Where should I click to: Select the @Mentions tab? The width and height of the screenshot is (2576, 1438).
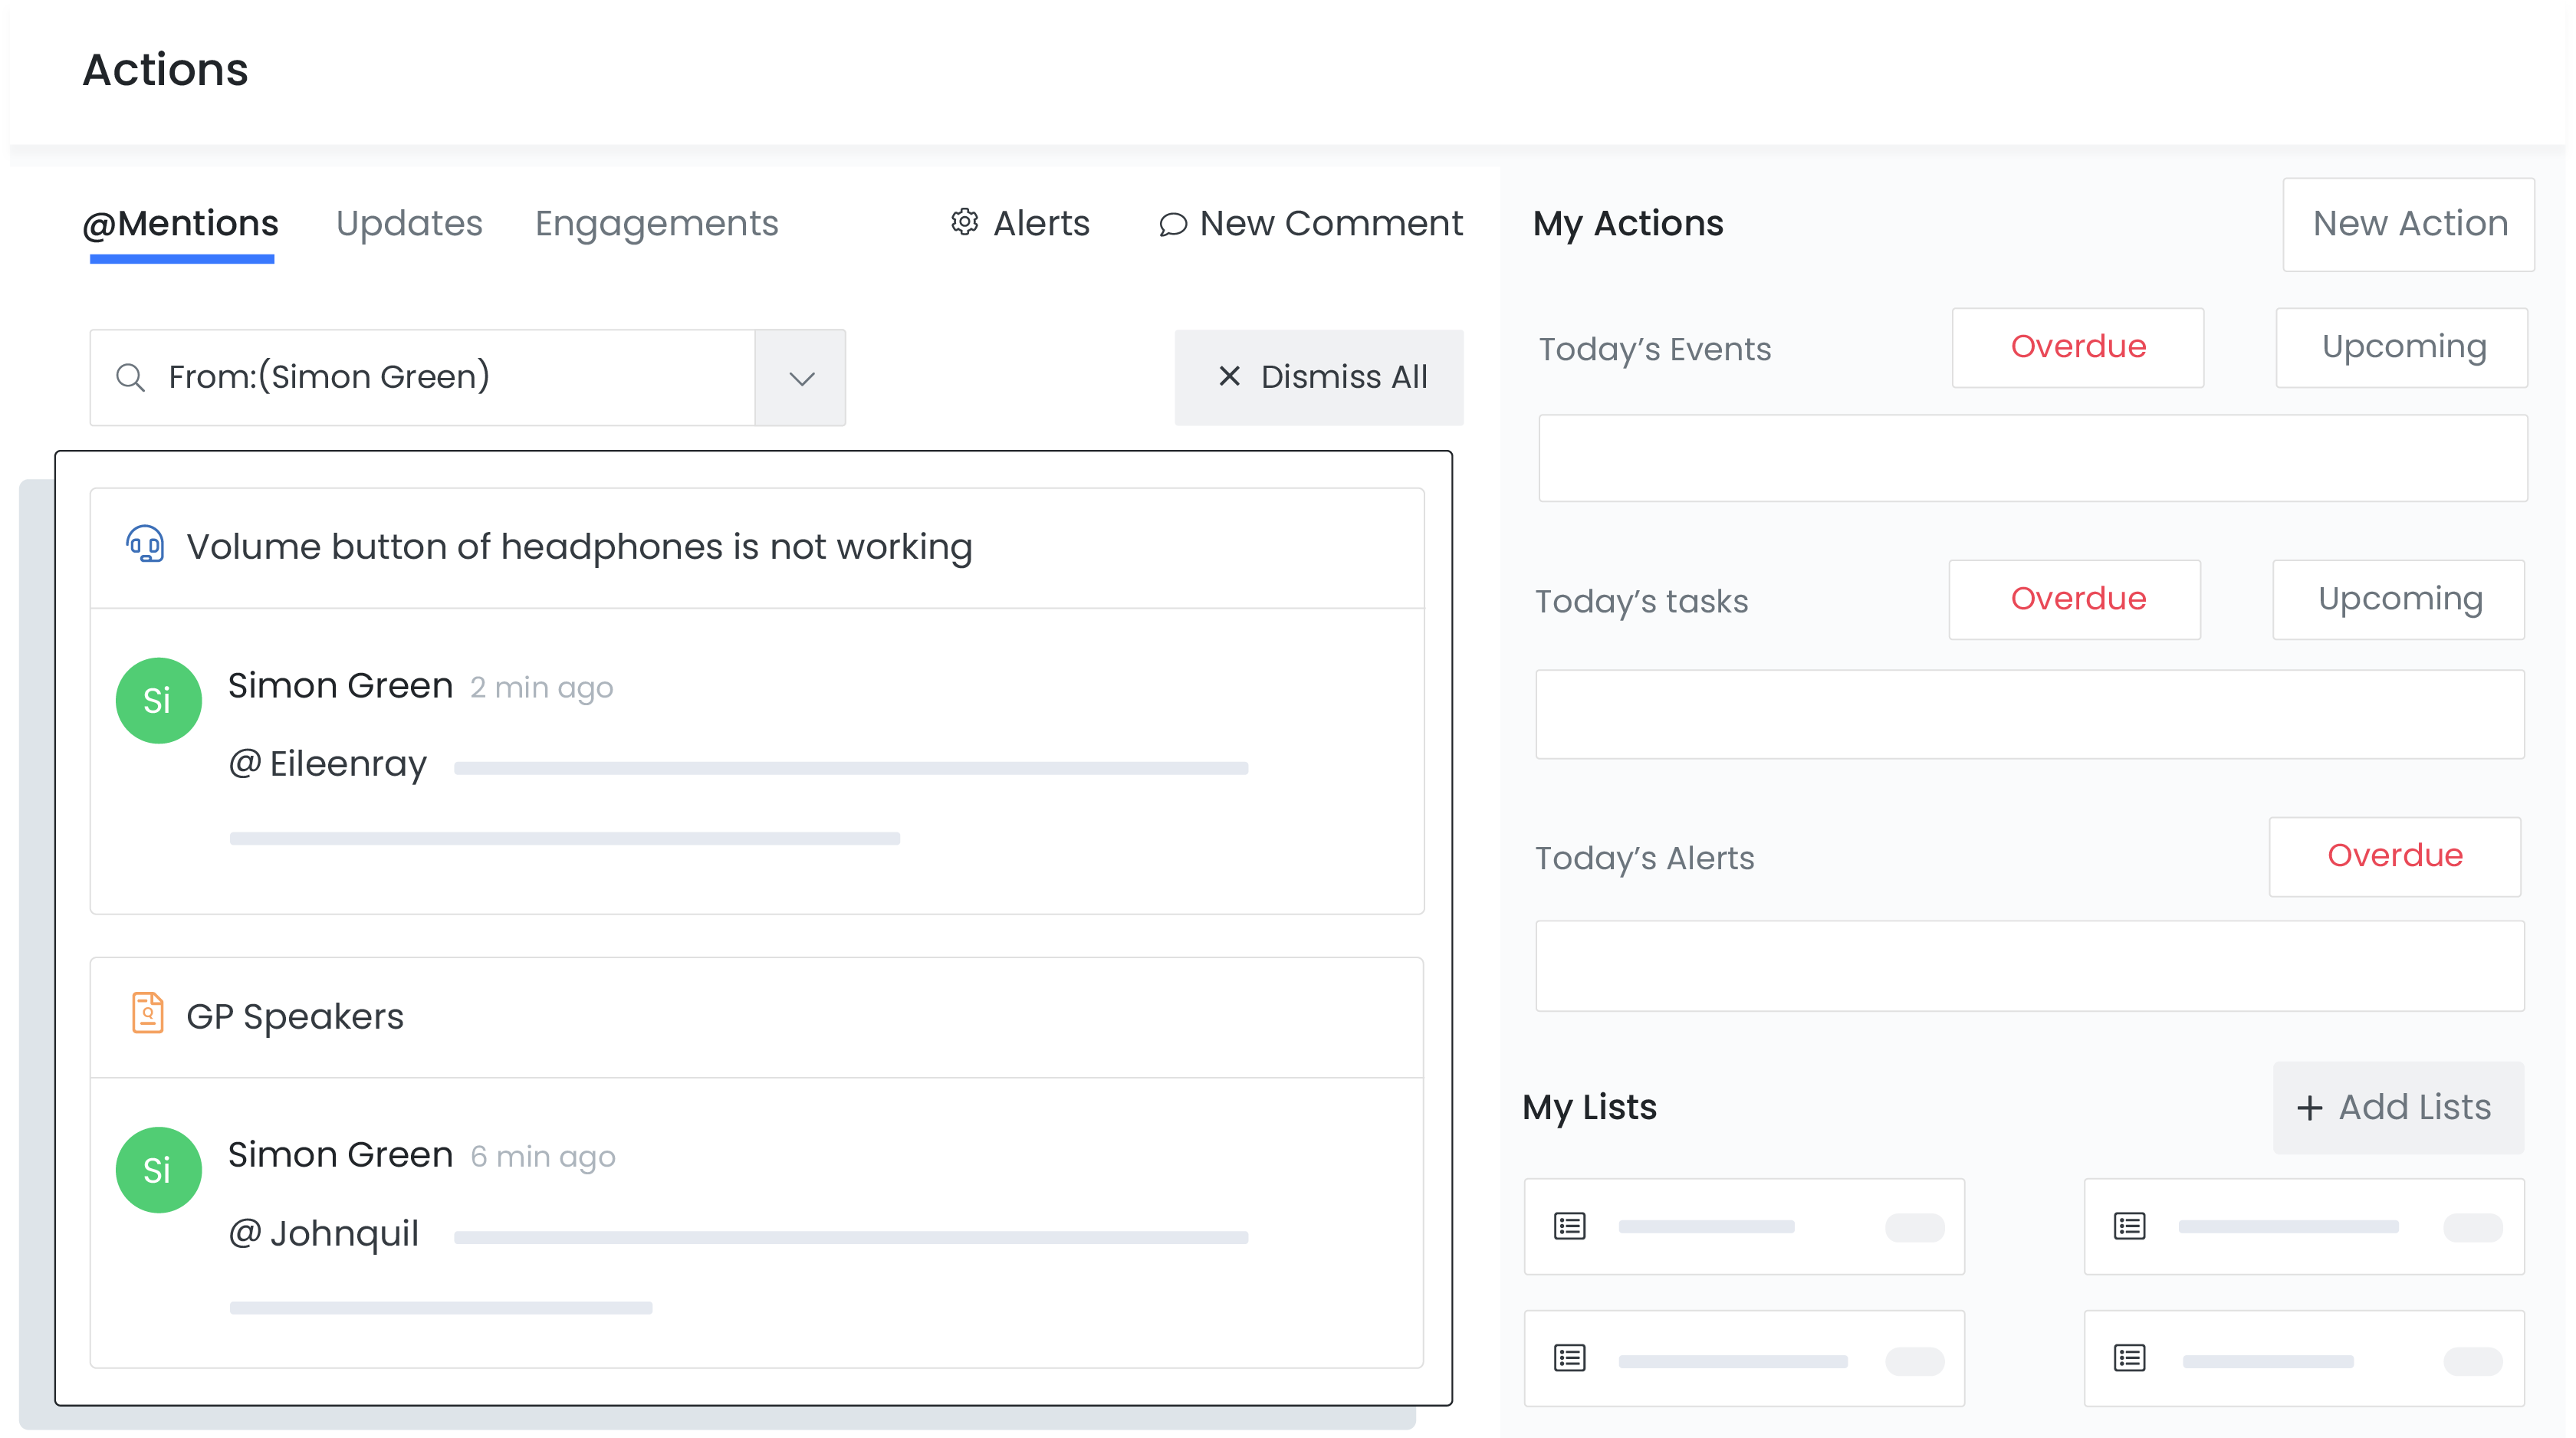(x=181, y=223)
